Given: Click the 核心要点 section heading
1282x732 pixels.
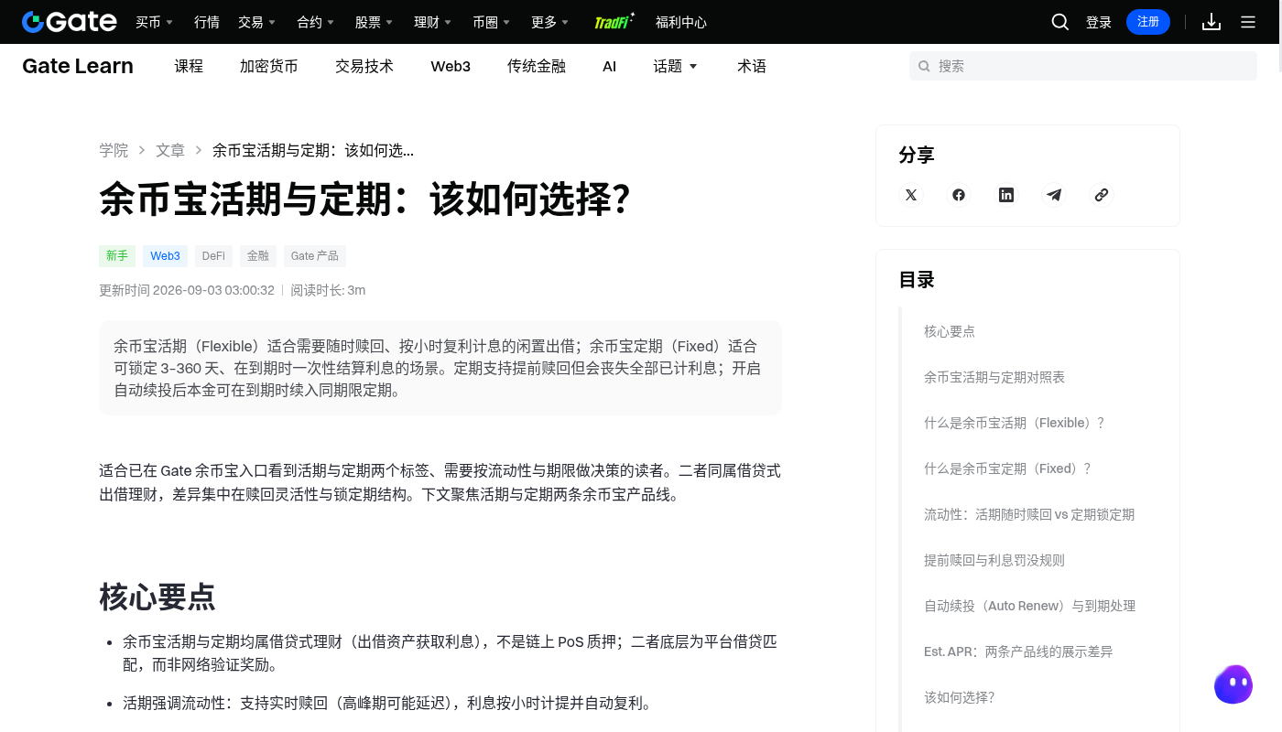Looking at the screenshot, I should (x=158, y=597).
